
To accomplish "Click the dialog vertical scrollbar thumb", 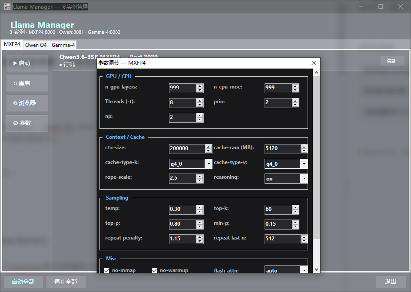I will pyautogui.click(x=316, y=157).
